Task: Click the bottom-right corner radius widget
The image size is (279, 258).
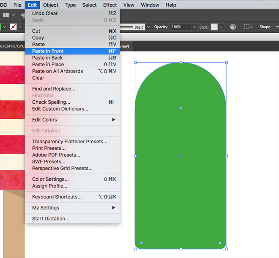Action: (220, 243)
